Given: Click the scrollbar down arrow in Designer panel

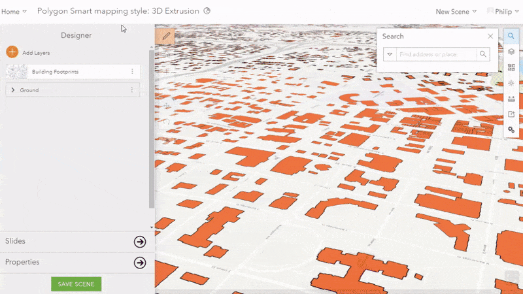Looking at the screenshot, I should click(152, 227).
